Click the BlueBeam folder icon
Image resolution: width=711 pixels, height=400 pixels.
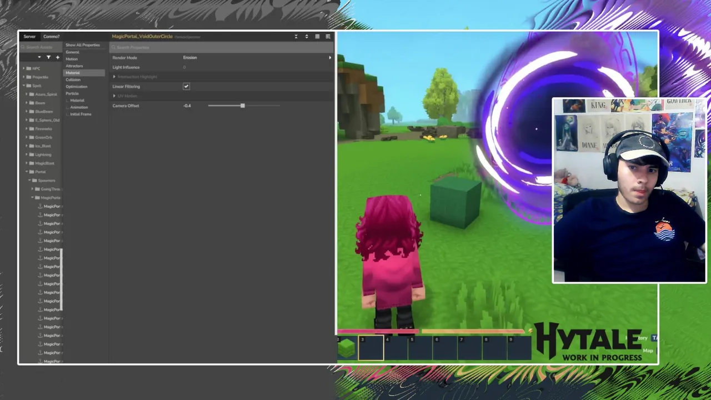pyautogui.click(x=32, y=112)
